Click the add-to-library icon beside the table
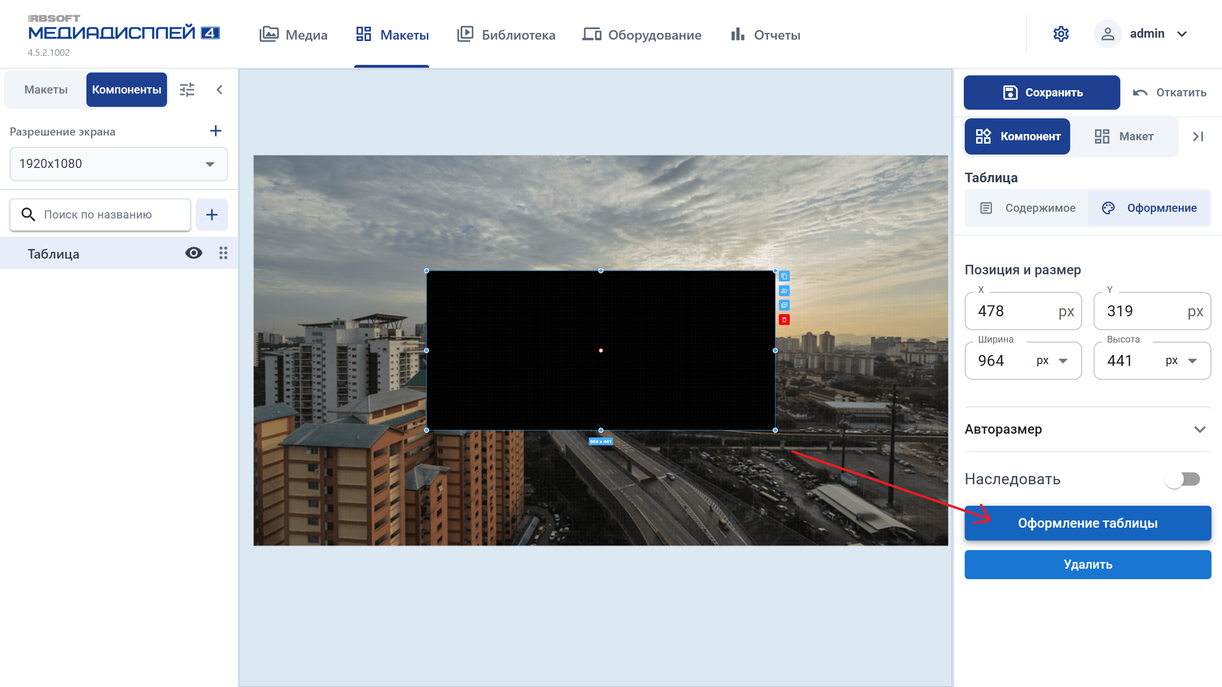 click(784, 305)
